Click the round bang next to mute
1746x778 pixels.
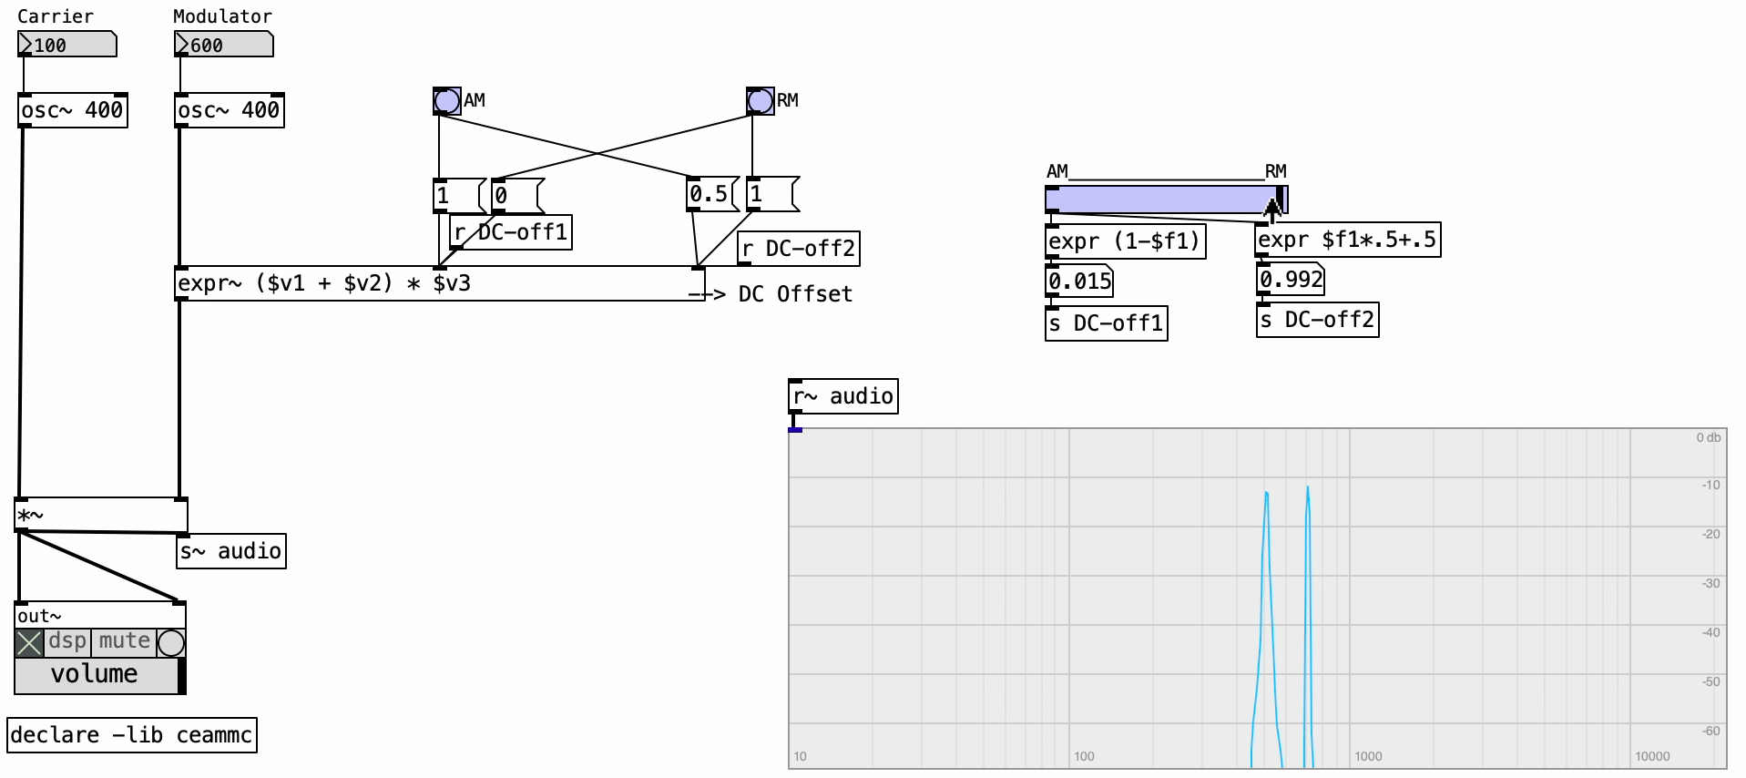tap(171, 642)
